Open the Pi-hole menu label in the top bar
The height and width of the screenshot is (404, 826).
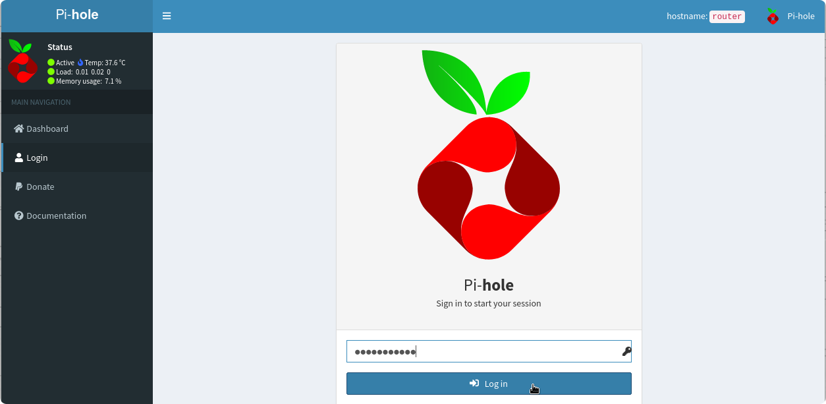pos(801,16)
